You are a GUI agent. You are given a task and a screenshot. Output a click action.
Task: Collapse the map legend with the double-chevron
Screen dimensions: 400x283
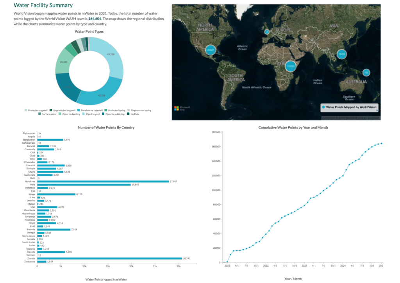pyautogui.click(x=377, y=110)
